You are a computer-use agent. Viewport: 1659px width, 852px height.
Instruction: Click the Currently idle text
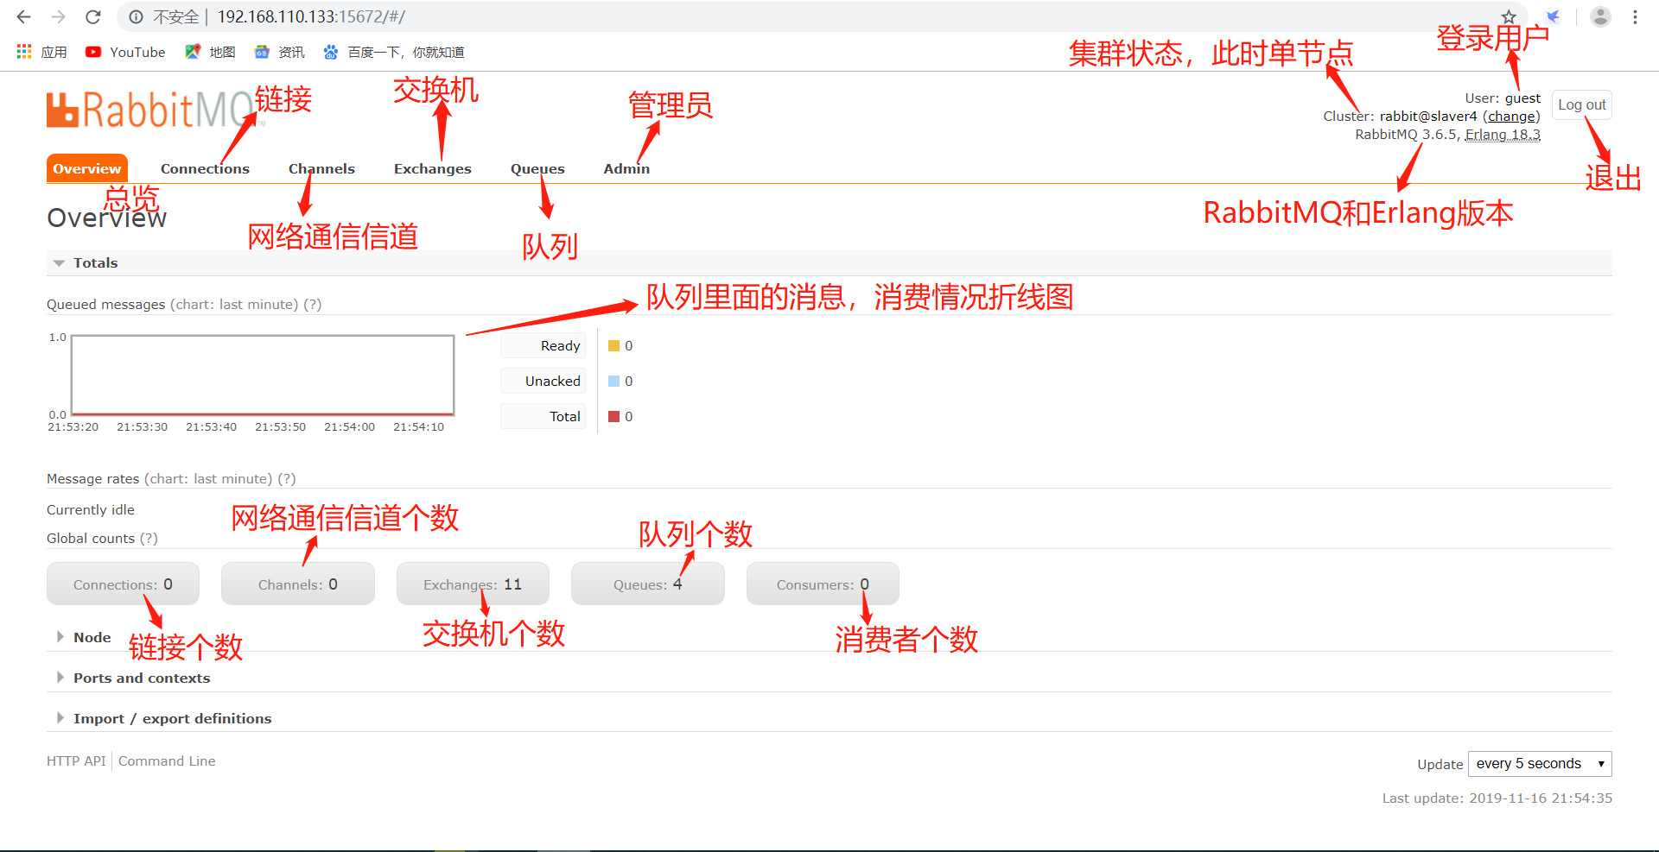[91, 509]
